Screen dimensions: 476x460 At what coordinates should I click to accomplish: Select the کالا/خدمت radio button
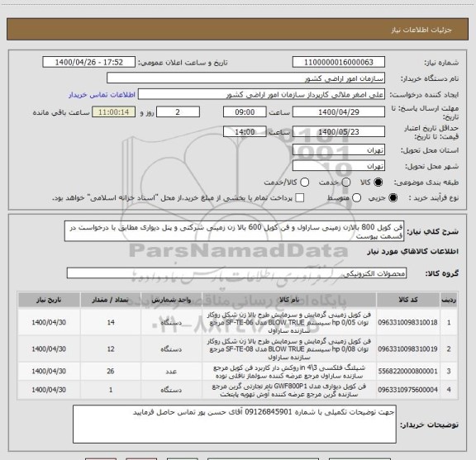click(304, 182)
